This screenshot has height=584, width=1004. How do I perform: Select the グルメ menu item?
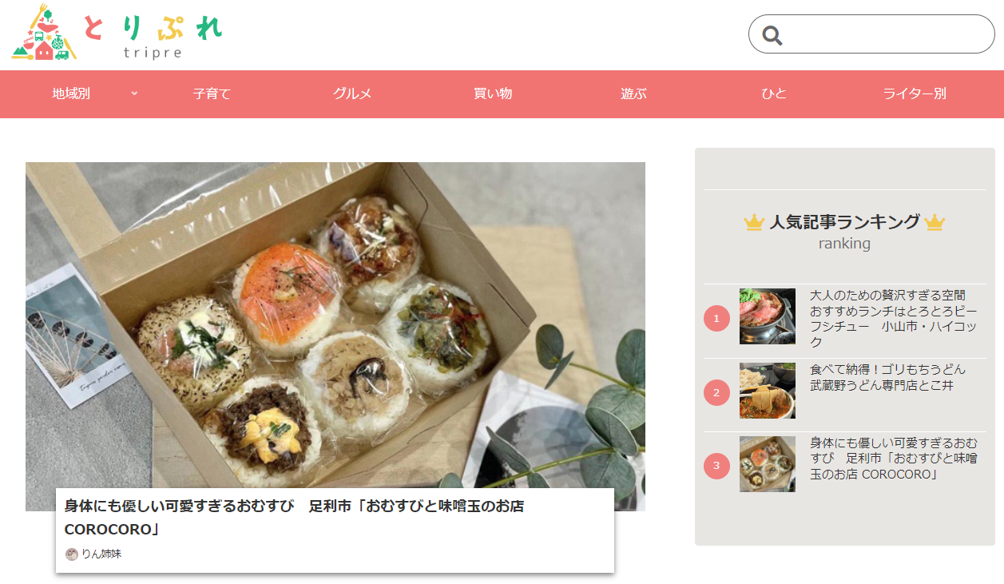[x=352, y=93]
